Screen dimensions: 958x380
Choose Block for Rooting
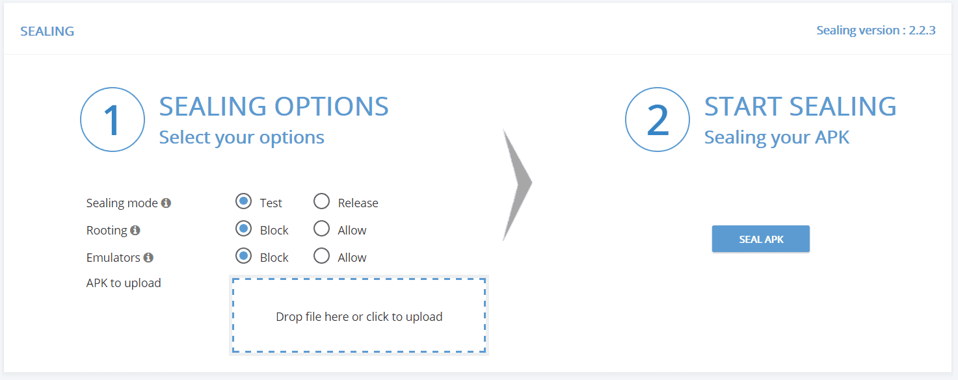click(244, 229)
